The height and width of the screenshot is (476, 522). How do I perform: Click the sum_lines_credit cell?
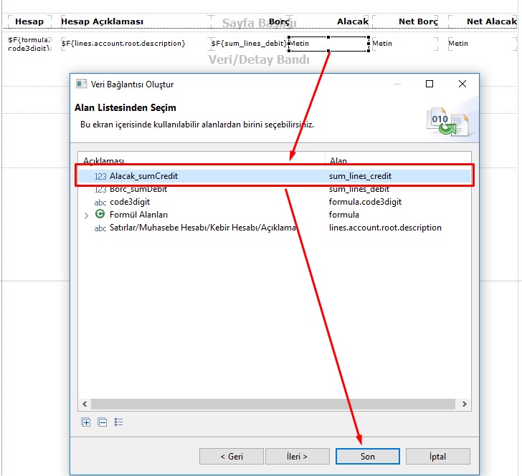point(360,176)
